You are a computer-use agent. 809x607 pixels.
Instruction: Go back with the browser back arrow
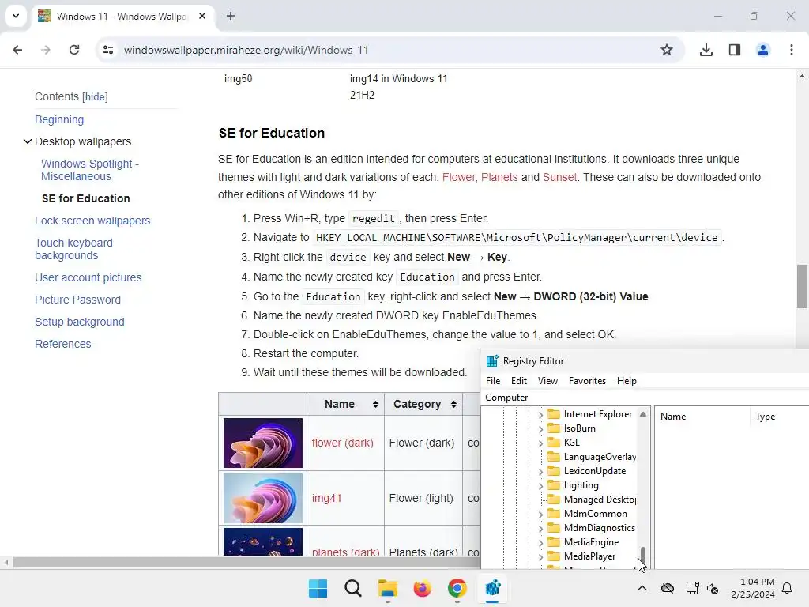(17, 50)
